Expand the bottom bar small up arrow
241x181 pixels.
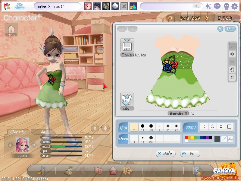(x=121, y=163)
